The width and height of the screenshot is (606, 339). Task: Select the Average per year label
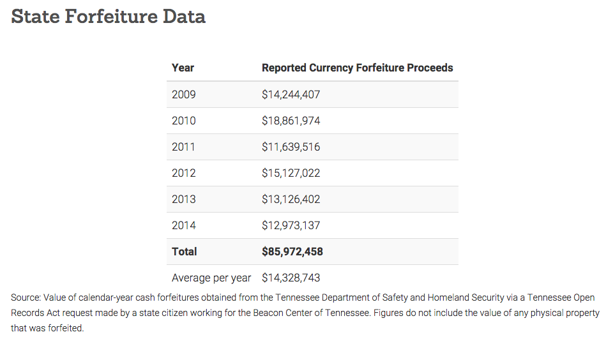211,278
